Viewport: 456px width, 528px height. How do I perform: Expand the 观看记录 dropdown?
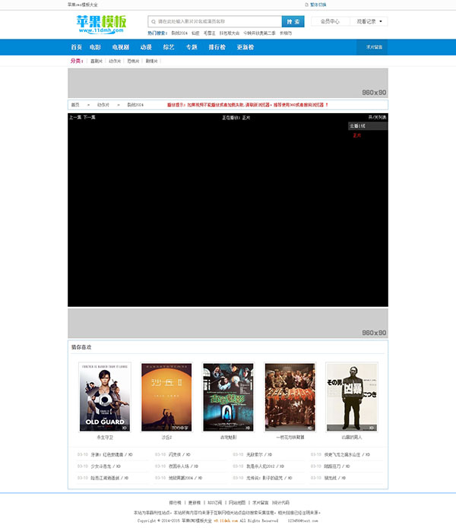click(x=372, y=21)
